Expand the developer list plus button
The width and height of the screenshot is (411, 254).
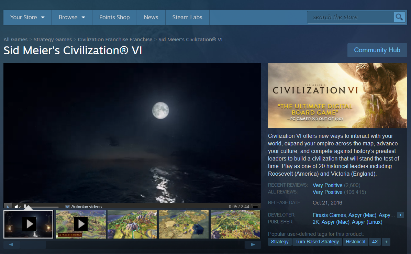400,215
